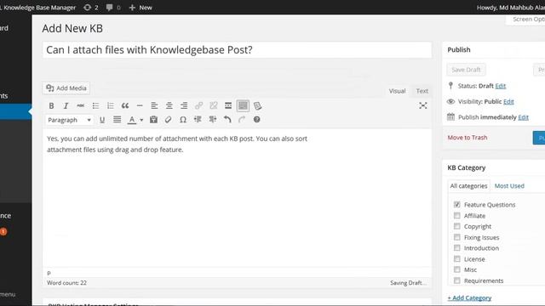Toggle bold formatting in editor toolbar
The width and height of the screenshot is (545, 306).
(51, 105)
